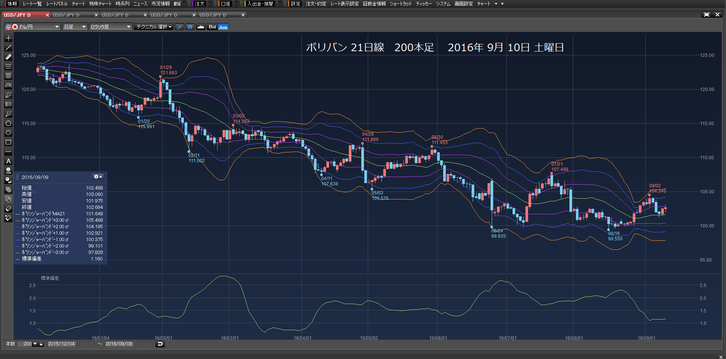Screen dimensions: 726x359
Task: Select the ruler measurement tool
Action: pyautogui.click(x=8, y=57)
